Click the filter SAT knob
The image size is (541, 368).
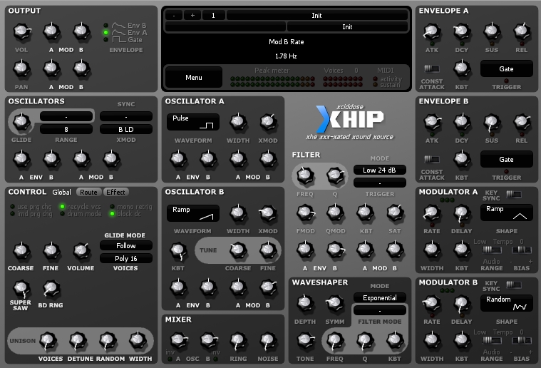(x=395, y=213)
